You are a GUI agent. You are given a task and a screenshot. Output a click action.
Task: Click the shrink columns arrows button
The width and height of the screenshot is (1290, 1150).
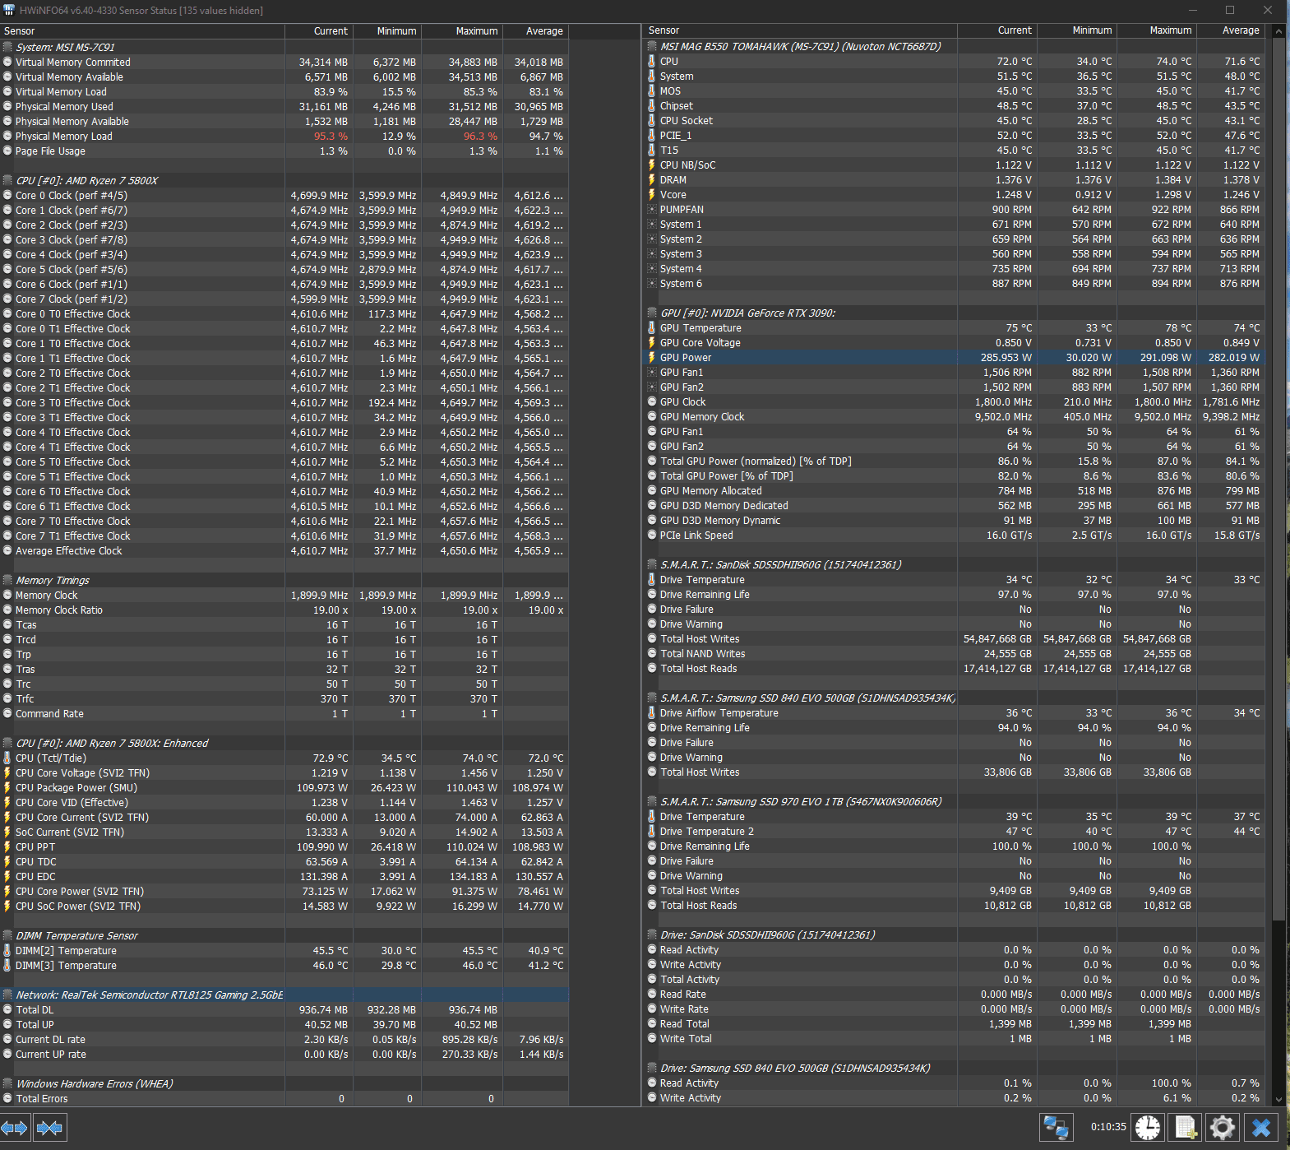pos(49,1127)
